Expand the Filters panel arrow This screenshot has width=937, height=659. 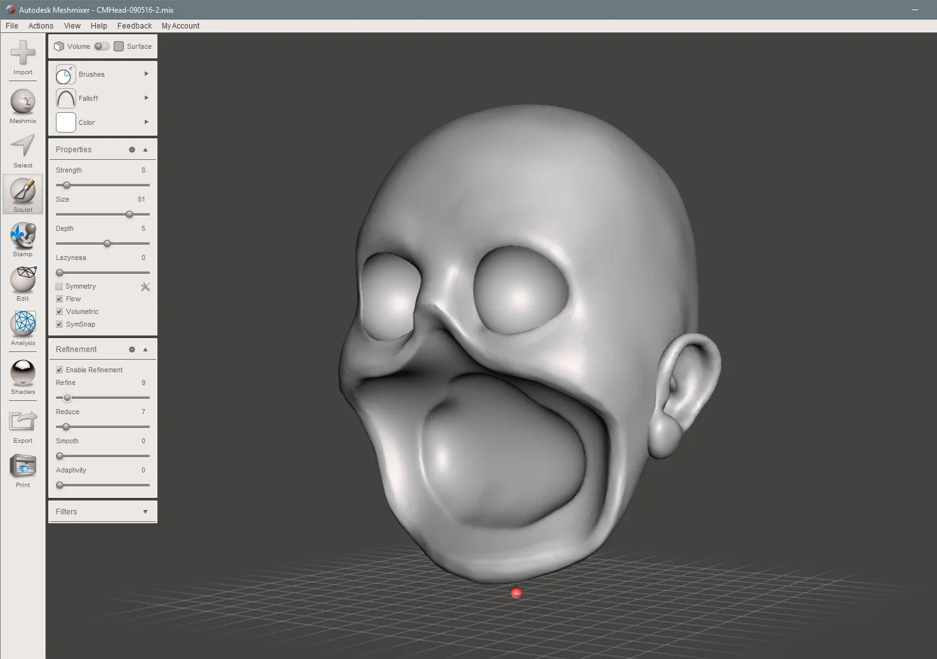coord(145,512)
